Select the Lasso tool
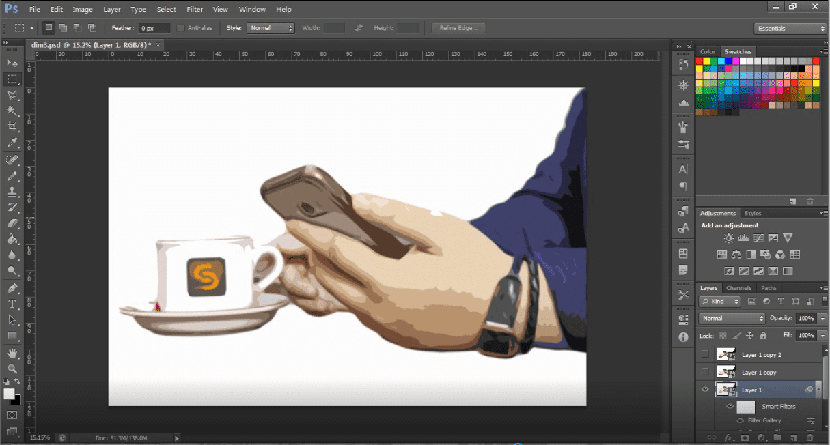Screen dimensions: 830x445 [x=12, y=95]
